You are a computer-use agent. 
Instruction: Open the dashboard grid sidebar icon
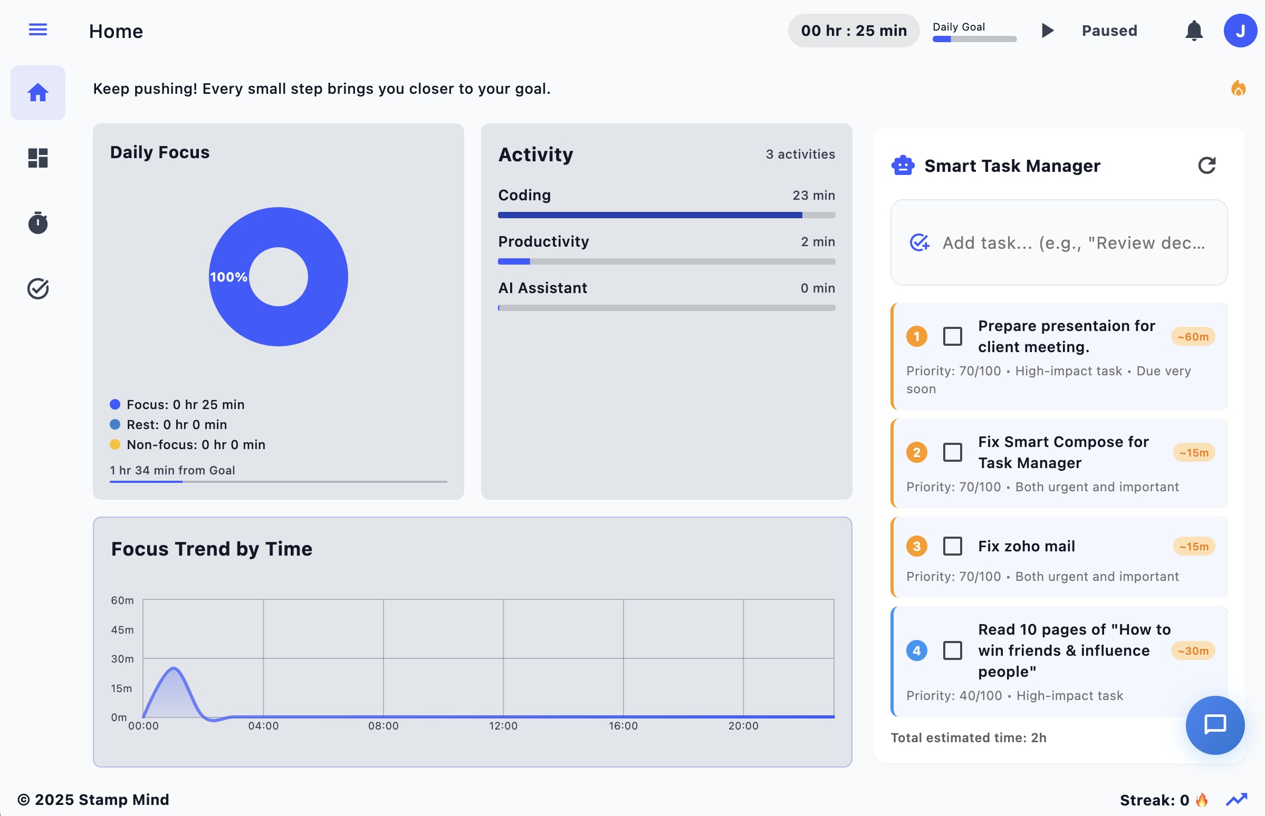pos(37,158)
